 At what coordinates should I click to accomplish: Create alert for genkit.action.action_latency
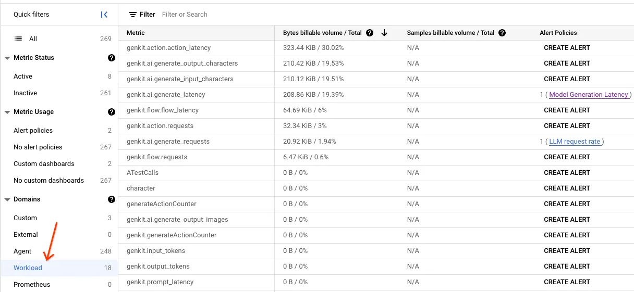(567, 48)
